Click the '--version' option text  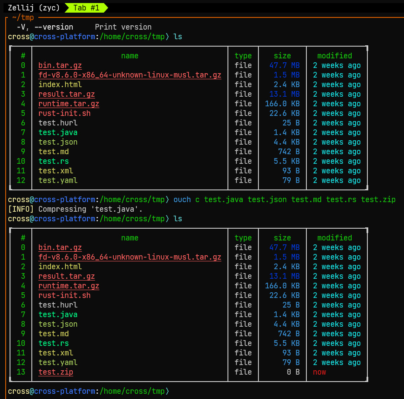tap(54, 27)
